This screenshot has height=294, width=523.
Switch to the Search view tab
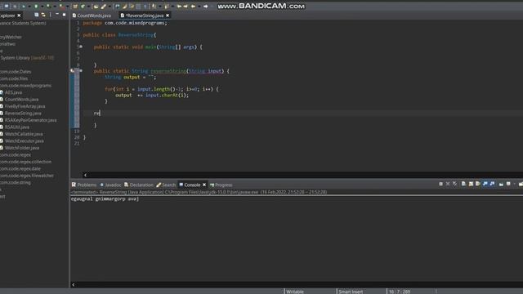[x=166, y=185]
